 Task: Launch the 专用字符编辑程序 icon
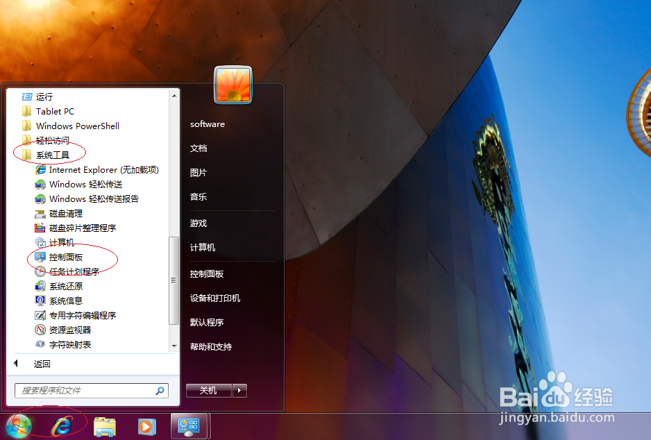tap(40, 316)
